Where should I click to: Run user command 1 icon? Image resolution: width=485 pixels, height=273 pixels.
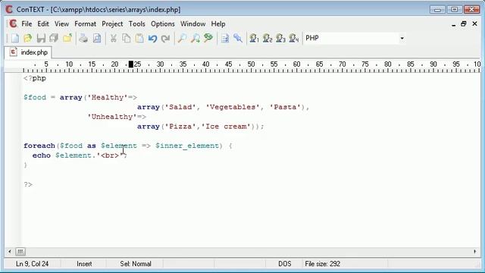[254, 39]
